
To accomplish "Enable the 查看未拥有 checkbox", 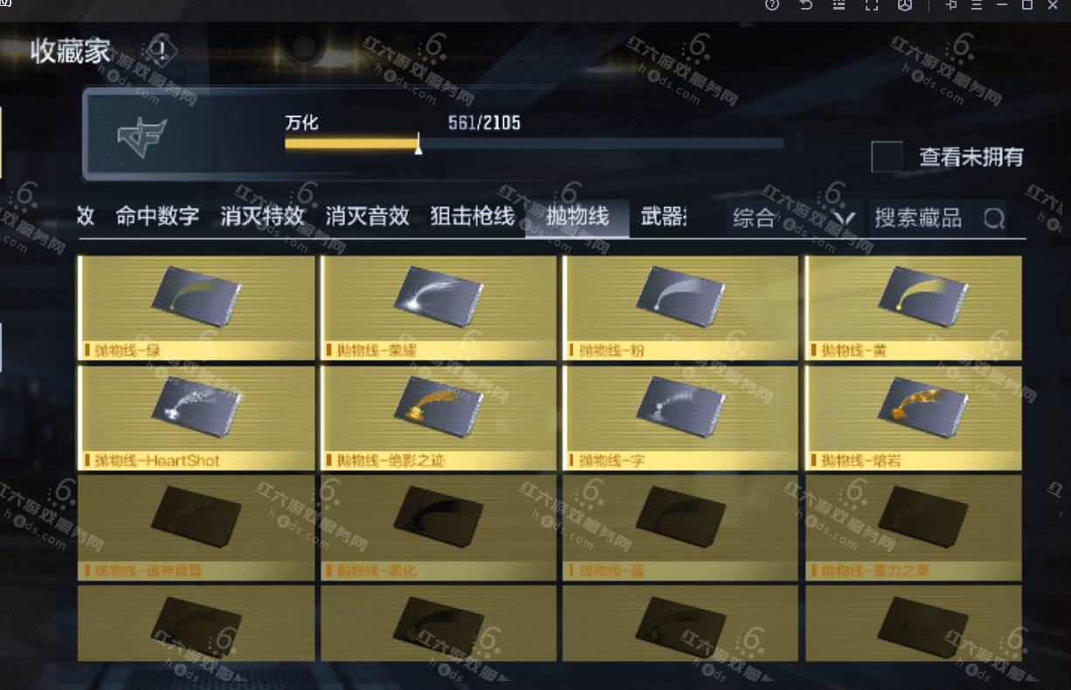I will tap(887, 157).
